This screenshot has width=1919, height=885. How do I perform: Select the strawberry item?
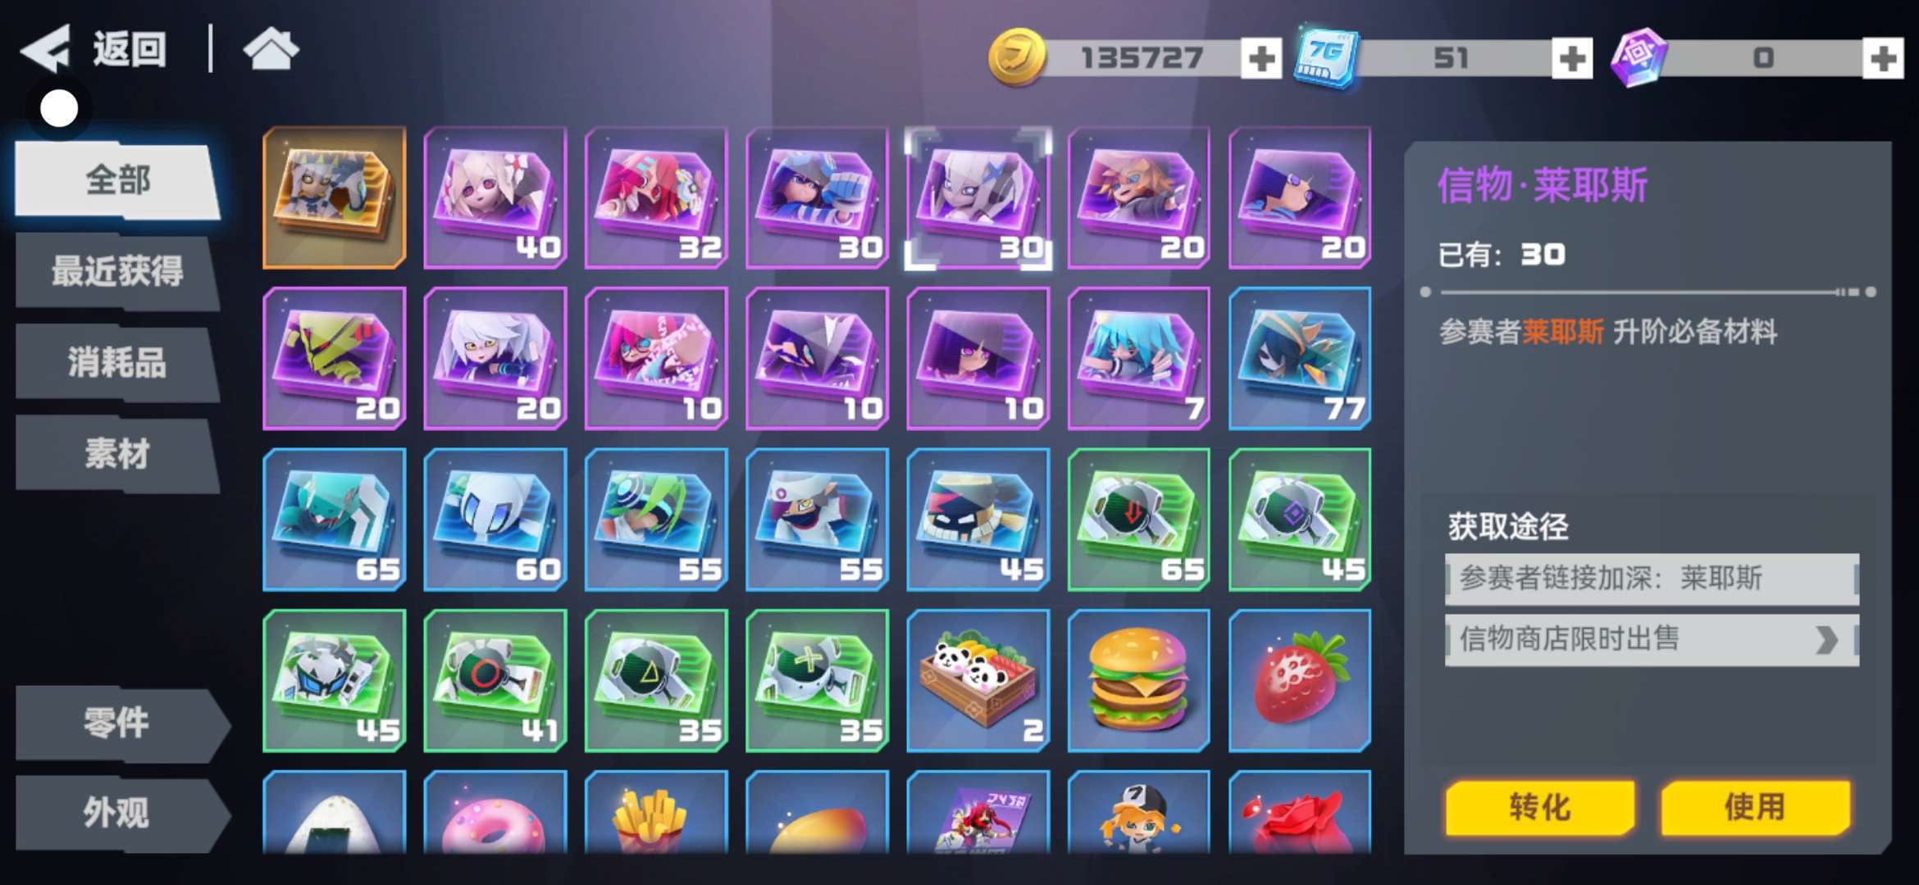1300,680
